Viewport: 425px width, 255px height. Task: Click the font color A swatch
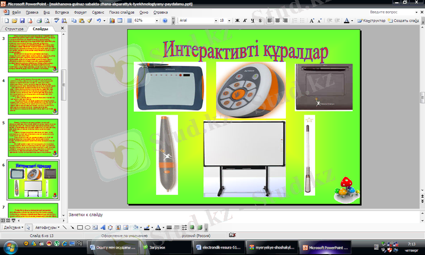click(347, 20)
